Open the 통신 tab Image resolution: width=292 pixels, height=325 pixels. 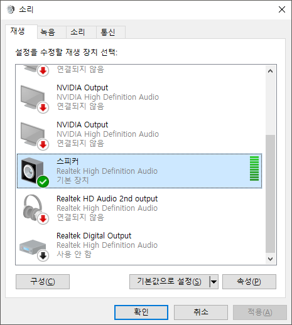point(108,32)
